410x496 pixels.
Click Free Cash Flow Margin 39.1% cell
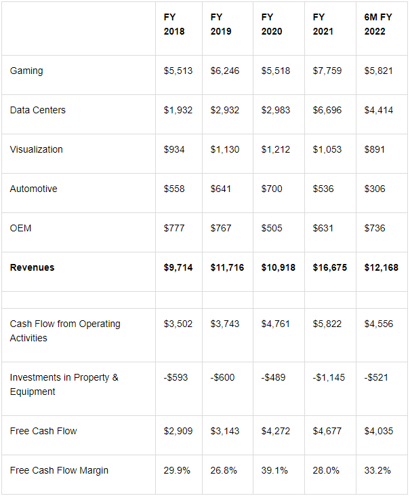coord(274,471)
